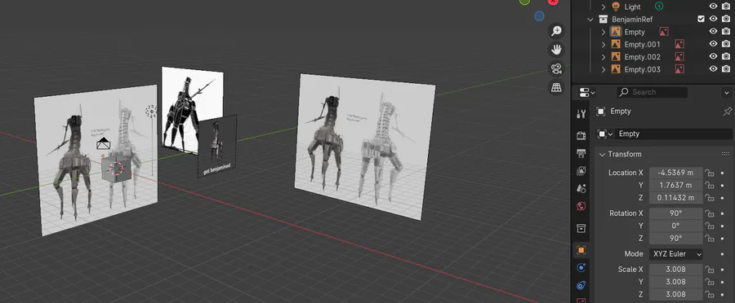The width and height of the screenshot is (735, 303).
Task: Switch perspective/orthographic grid icon
Action: (556, 87)
